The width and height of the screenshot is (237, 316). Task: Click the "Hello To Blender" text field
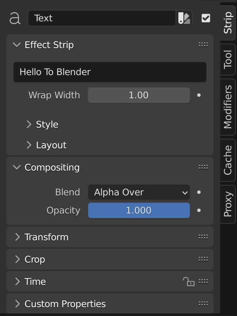(110, 72)
